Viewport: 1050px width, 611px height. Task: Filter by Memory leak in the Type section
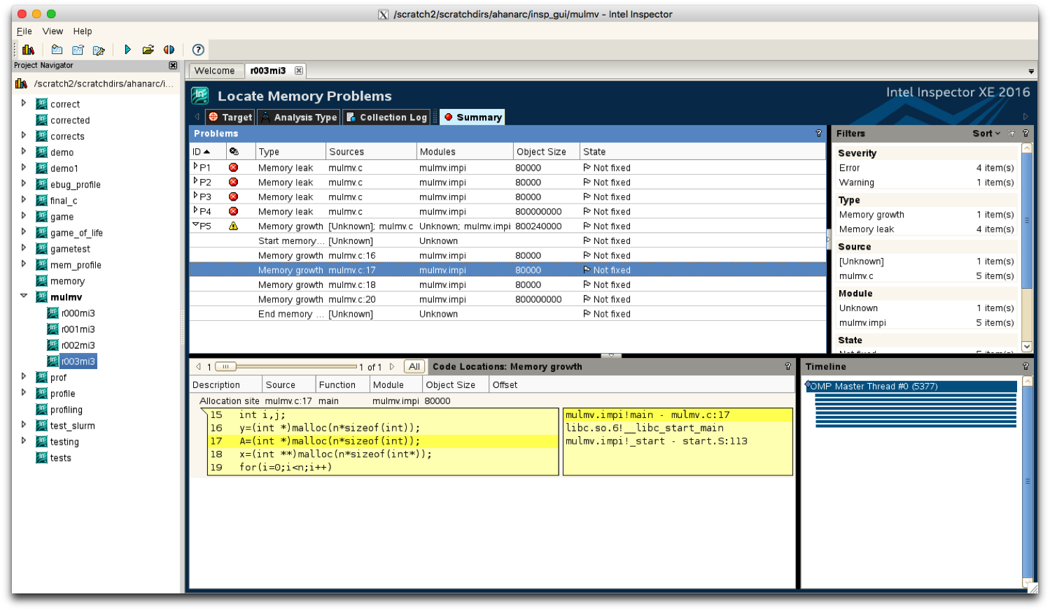[870, 229]
